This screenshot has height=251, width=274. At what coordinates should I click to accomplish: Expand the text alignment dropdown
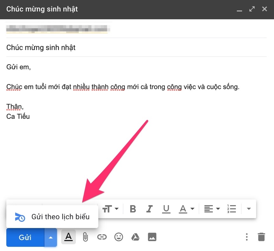[x=212, y=209]
